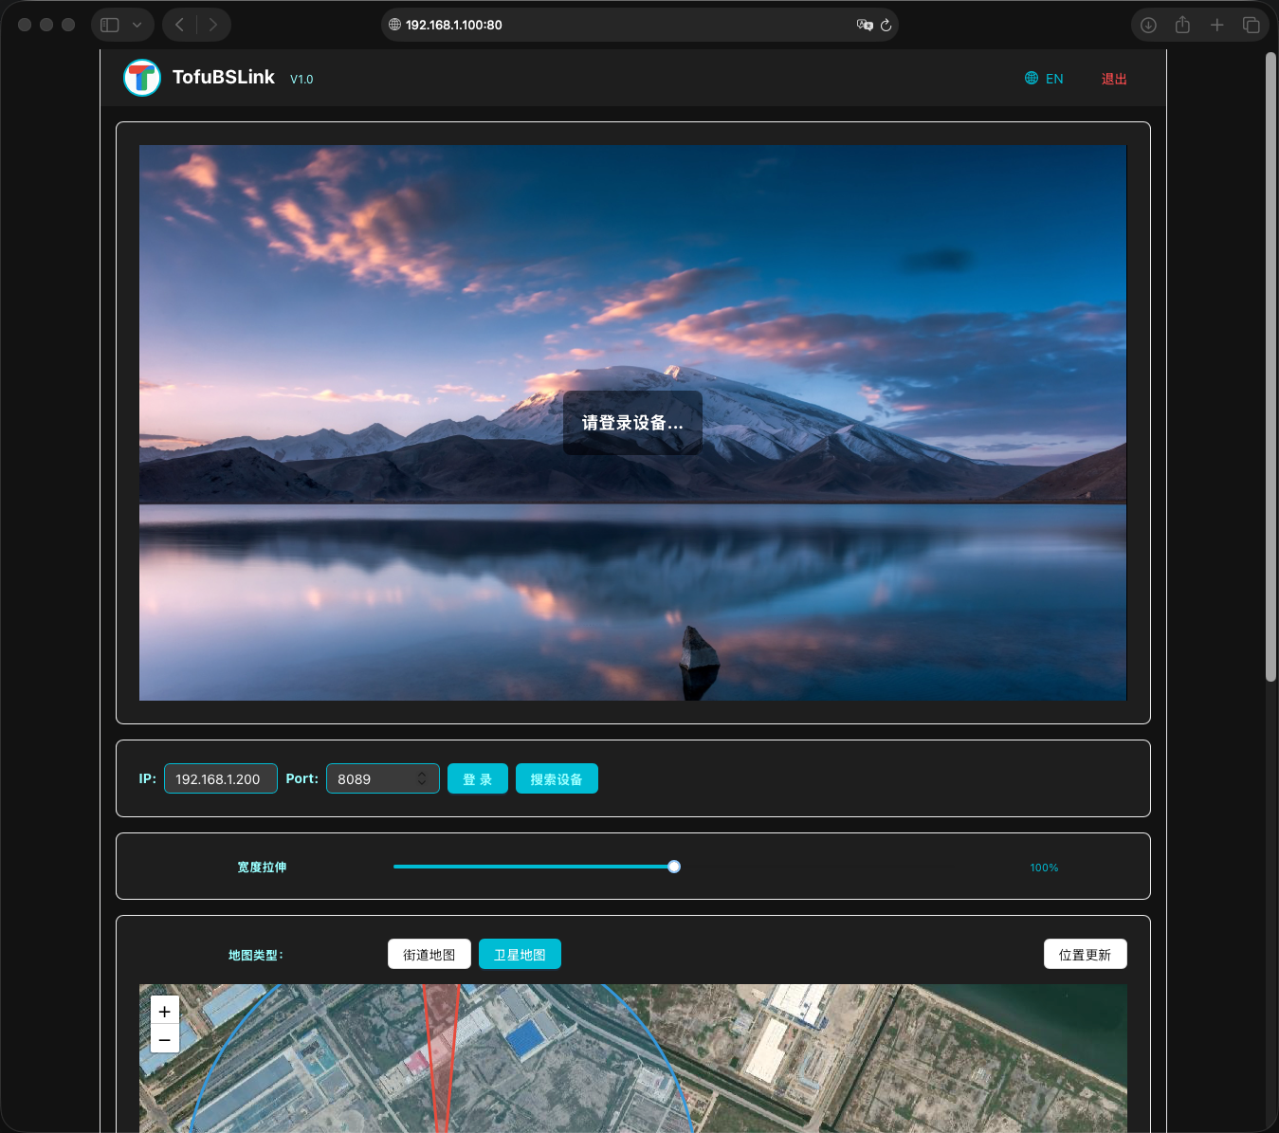This screenshot has height=1133, width=1279.
Task: Zoom out on the map with minus
Action: click(165, 1039)
